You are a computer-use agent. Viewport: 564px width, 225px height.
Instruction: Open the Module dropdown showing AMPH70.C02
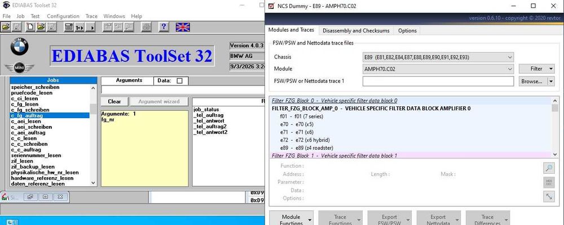(x=438, y=69)
